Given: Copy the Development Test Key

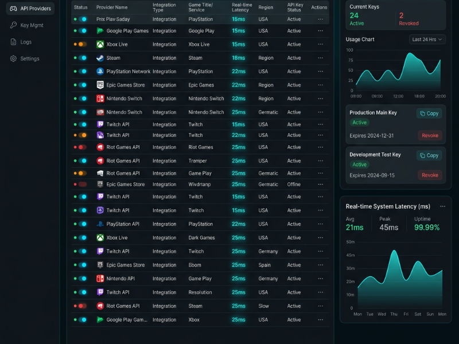Looking at the screenshot, I should coord(429,155).
